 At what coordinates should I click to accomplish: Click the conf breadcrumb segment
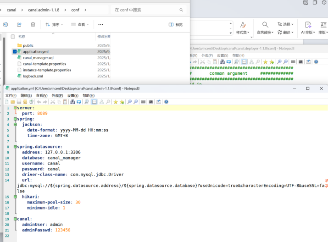click(x=75, y=10)
